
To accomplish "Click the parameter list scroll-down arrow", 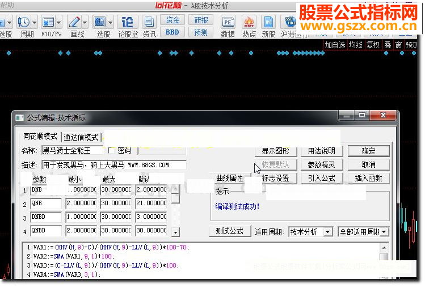I will click(x=176, y=232).
